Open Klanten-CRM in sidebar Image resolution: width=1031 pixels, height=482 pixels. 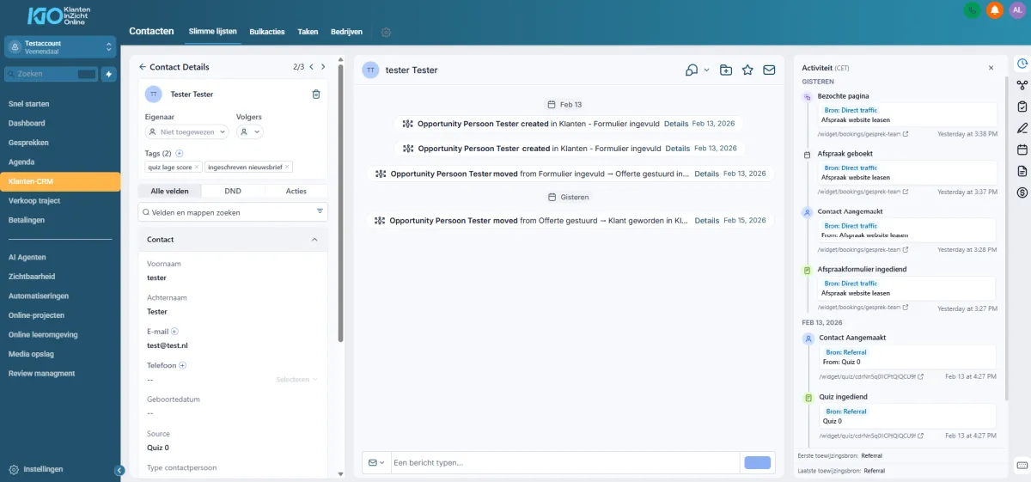60,181
